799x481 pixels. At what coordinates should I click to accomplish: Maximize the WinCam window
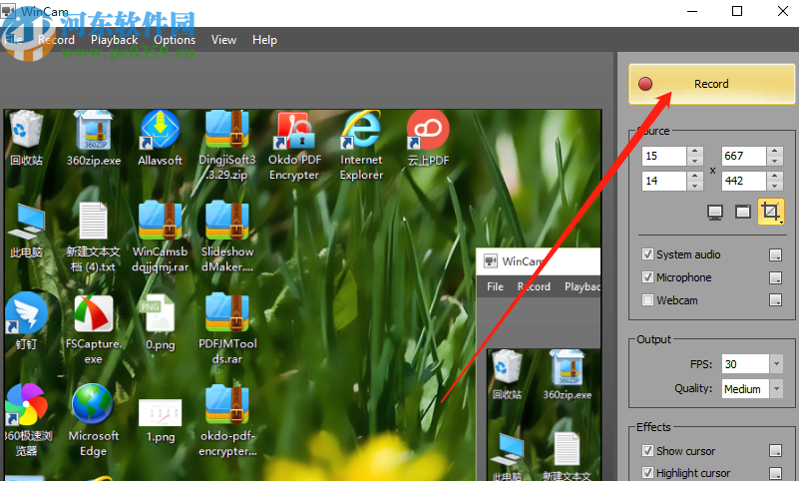point(737,11)
